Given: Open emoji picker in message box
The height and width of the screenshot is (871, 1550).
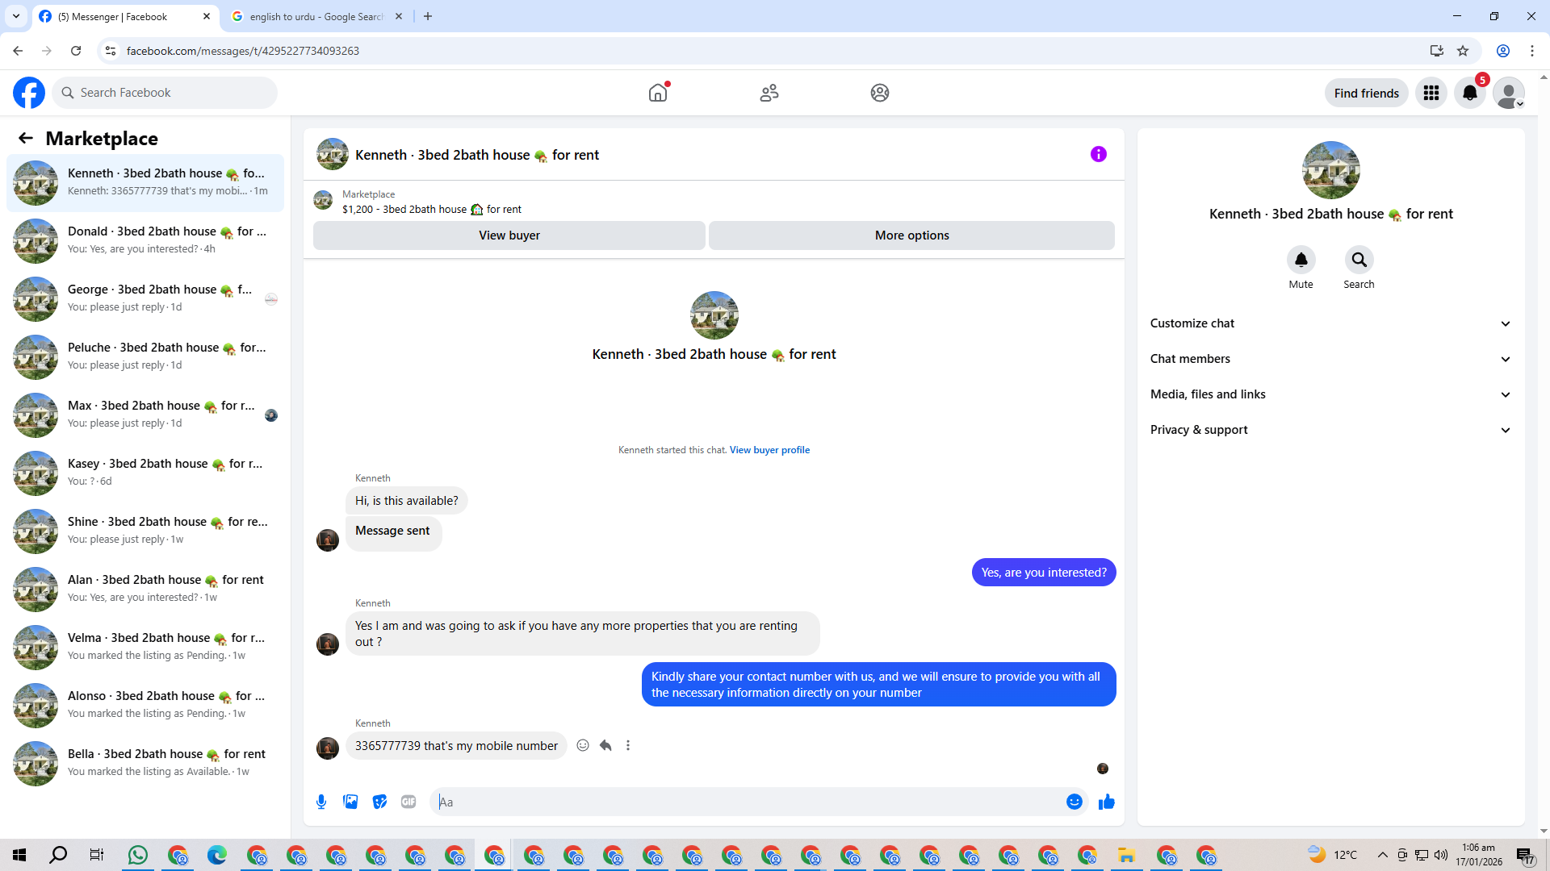Looking at the screenshot, I should (1074, 802).
